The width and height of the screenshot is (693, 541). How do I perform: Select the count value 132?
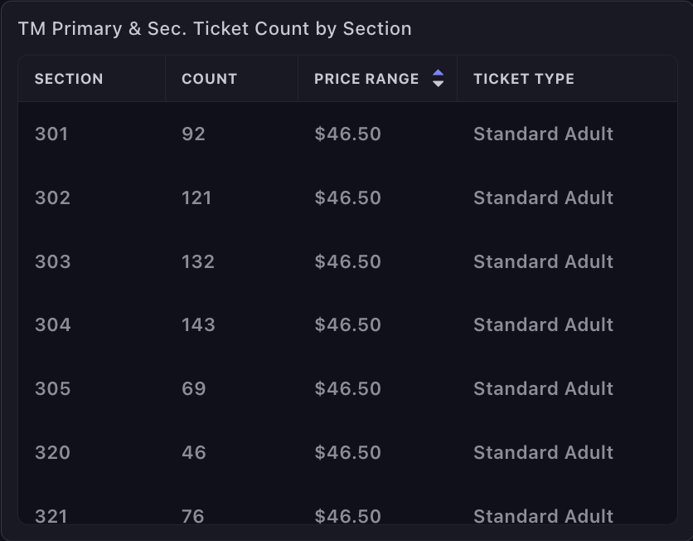click(x=198, y=262)
